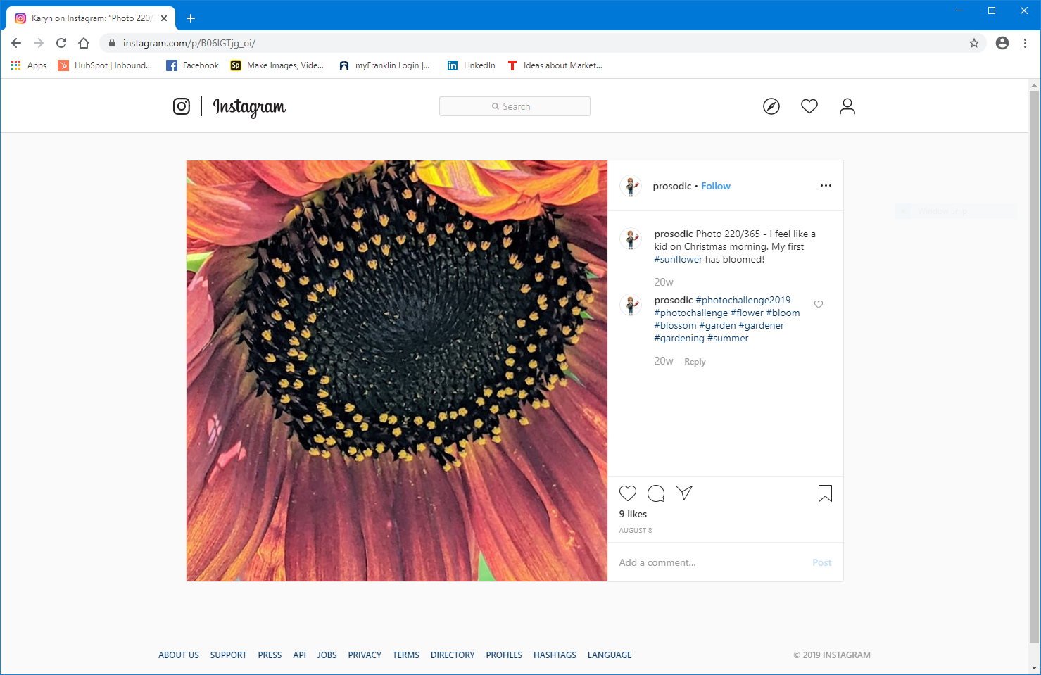This screenshot has width=1041, height=675.
Task: Go back with the browser back arrow
Action: pos(16,43)
